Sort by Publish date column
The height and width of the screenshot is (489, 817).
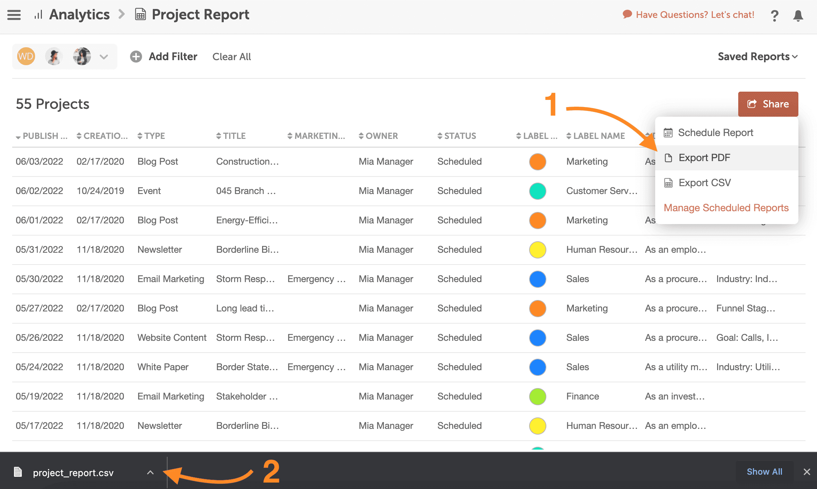click(42, 136)
